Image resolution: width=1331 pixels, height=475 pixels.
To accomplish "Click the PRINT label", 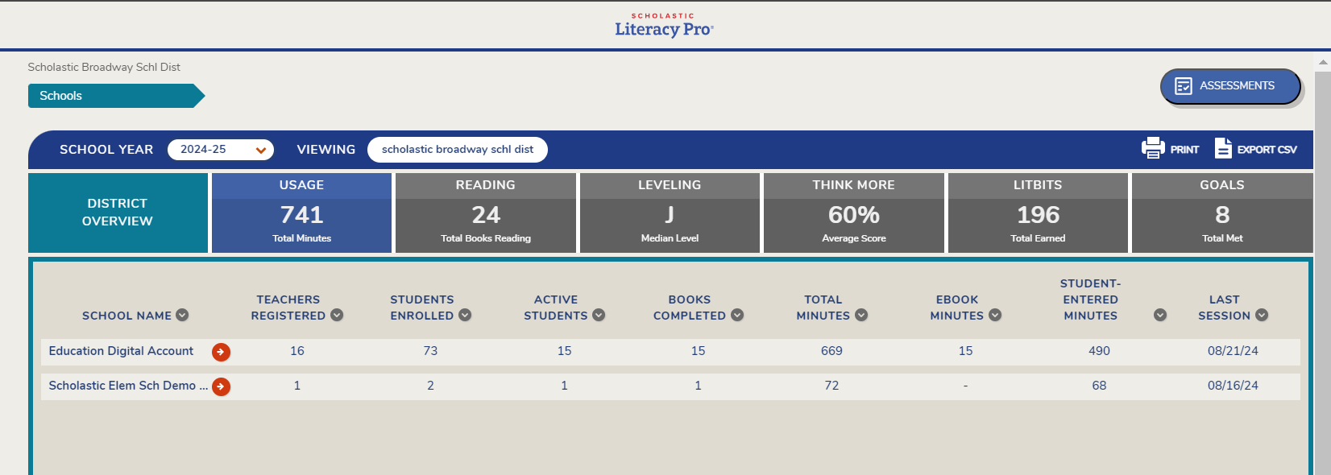I will pyautogui.click(x=1184, y=150).
